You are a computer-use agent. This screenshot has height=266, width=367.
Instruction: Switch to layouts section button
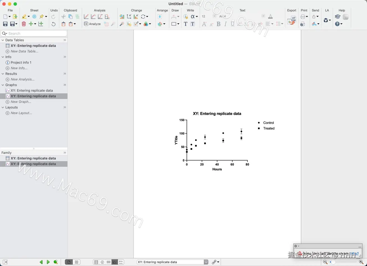click(x=121, y=262)
